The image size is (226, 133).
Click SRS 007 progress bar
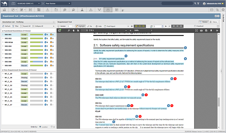point(36,58)
